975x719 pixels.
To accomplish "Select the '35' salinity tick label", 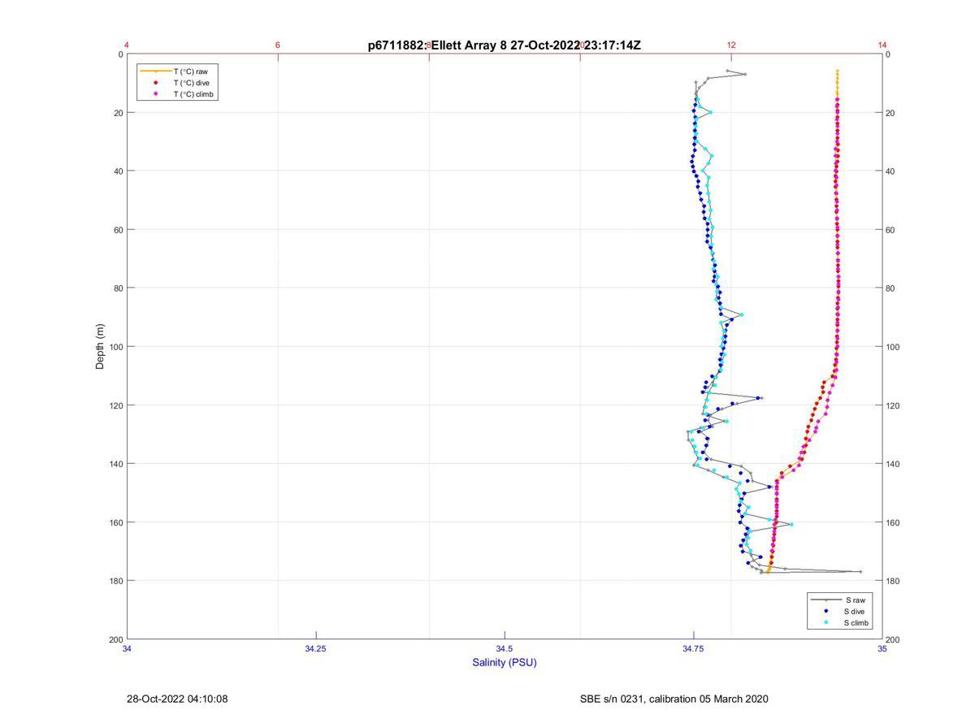I will [882, 648].
